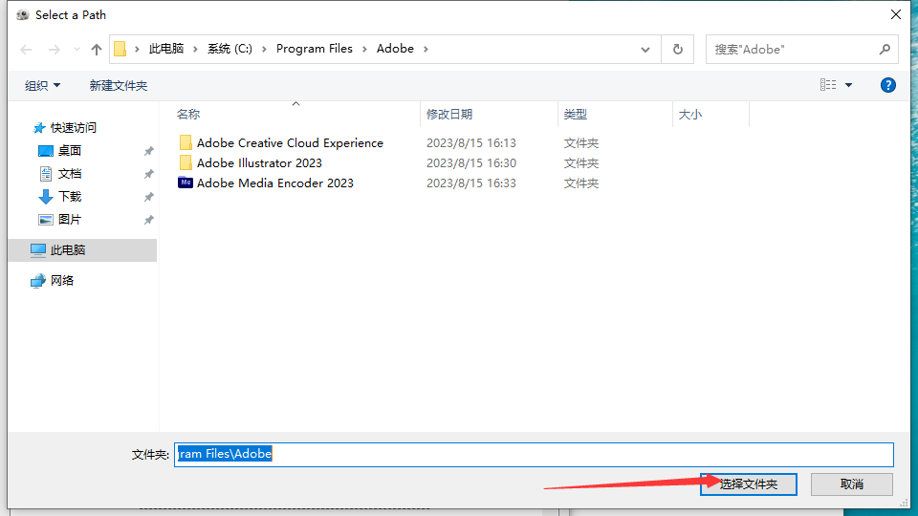Select 系统 (C:) in the breadcrumb

[229, 49]
